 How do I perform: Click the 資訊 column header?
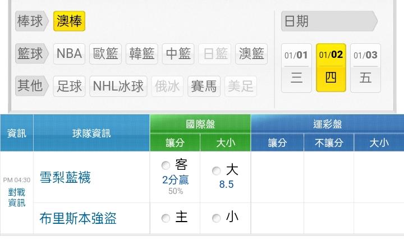16,133
